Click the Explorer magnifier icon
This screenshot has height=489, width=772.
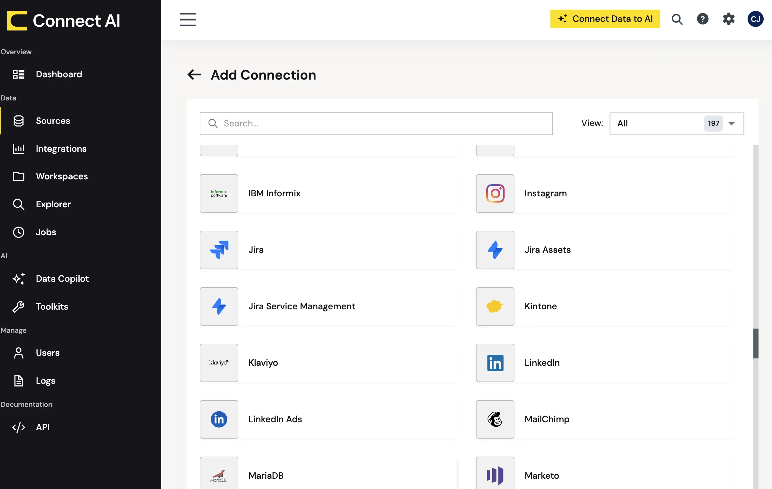click(x=19, y=204)
